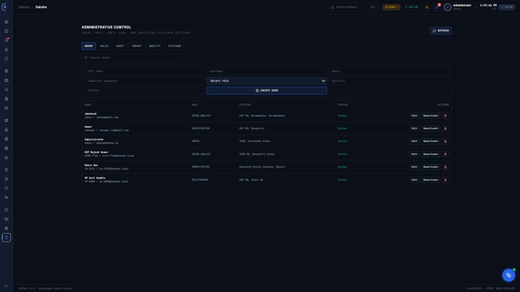Deactivate SP Anil Kumble
Image resolution: width=520 pixels, height=292 pixels.
click(430, 180)
